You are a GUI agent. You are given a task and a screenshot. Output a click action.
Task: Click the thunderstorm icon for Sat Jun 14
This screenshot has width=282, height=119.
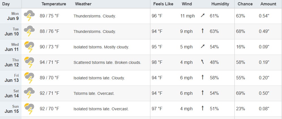[x=29, y=93]
